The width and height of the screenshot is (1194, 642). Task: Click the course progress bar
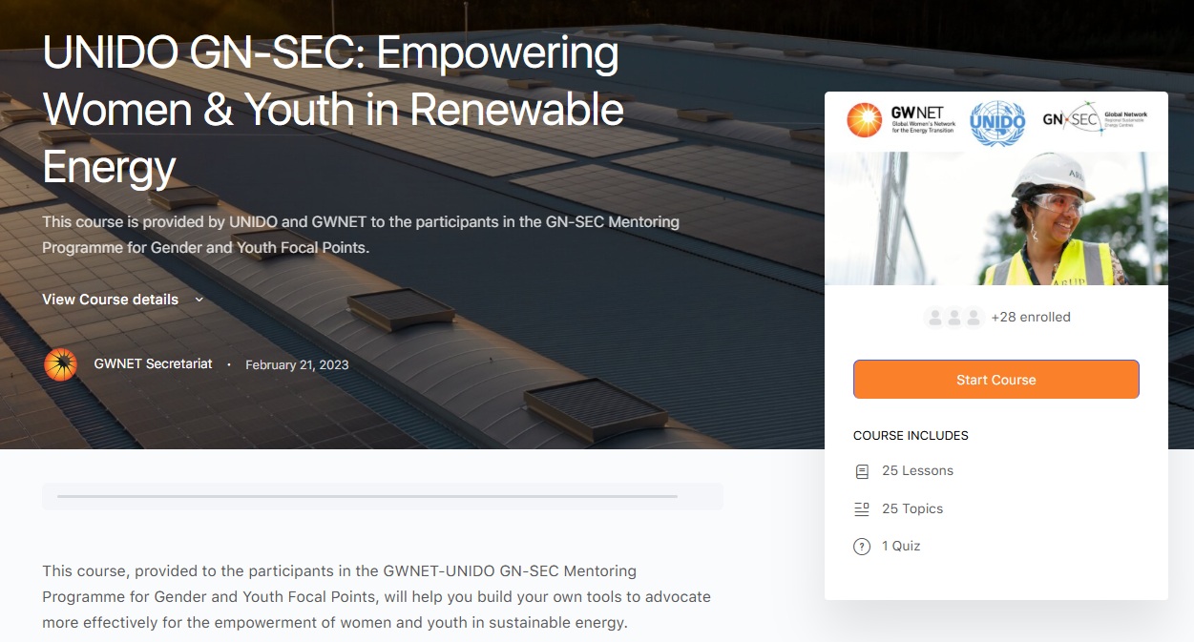pyautogui.click(x=382, y=496)
